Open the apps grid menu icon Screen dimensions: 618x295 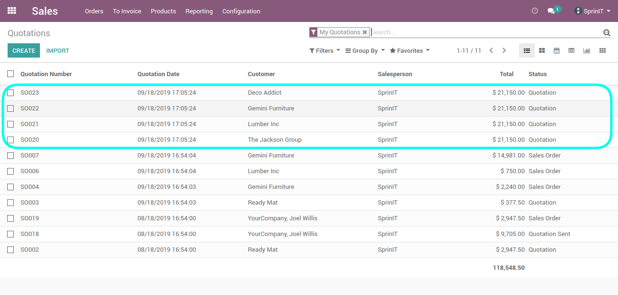[x=12, y=10]
